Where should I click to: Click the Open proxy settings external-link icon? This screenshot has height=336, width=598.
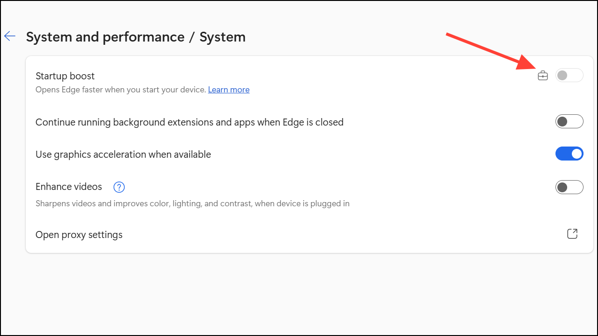pyautogui.click(x=572, y=234)
